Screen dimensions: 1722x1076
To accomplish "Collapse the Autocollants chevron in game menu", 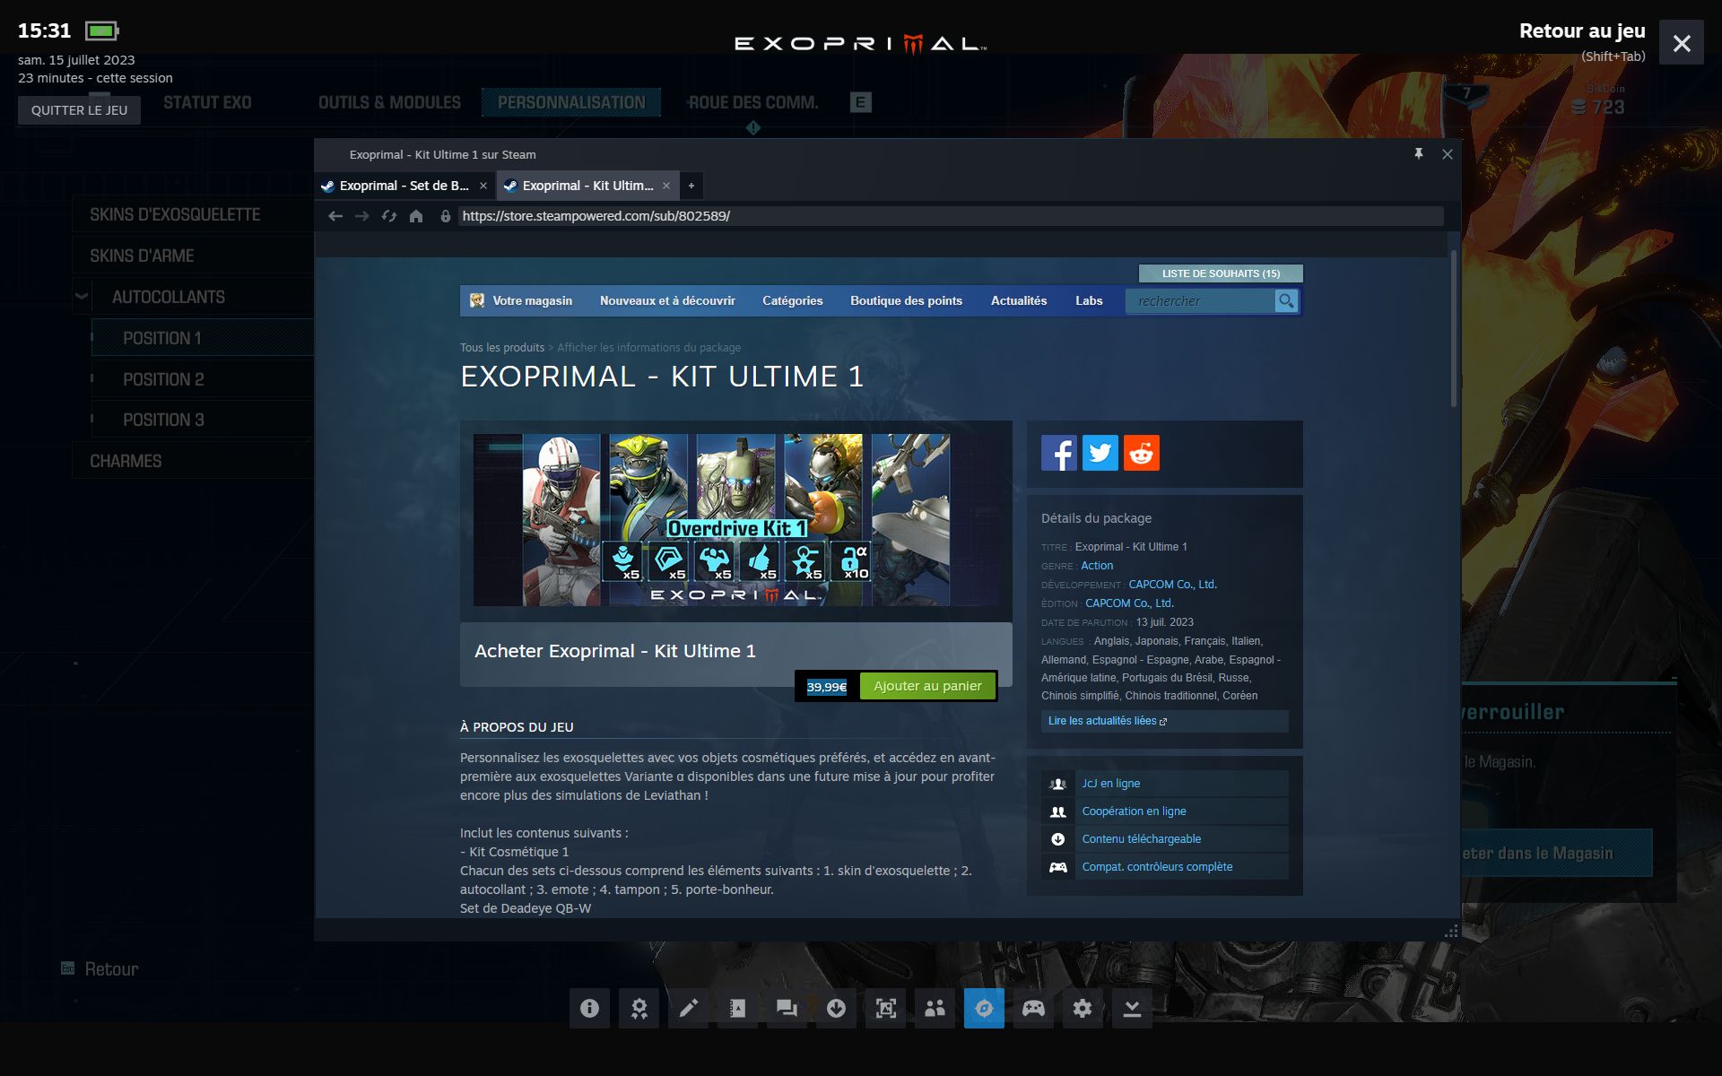I will 82,297.
